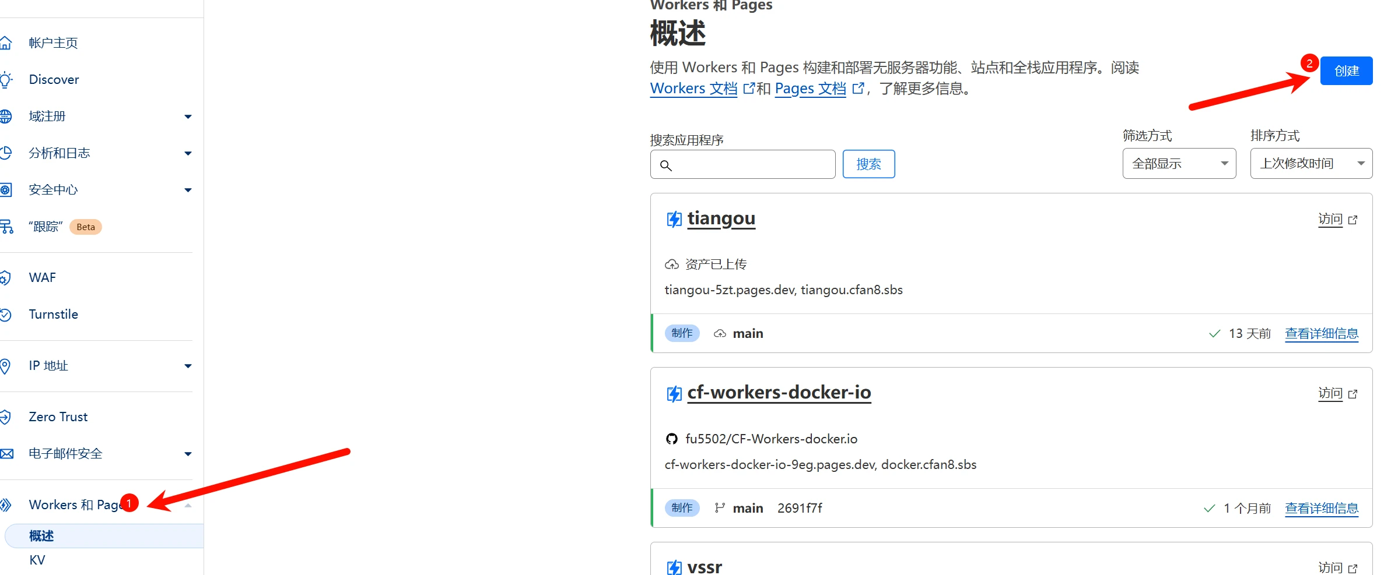Click the 搜索 button
1398x575 pixels.
click(868, 164)
